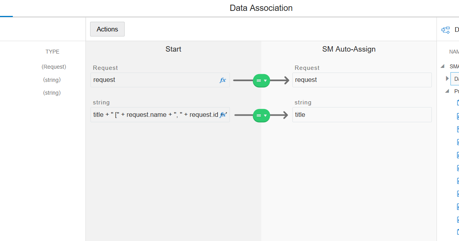Click the green mapping connector on the string row
459x241 pixels.
pyautogui.click(x=259, y=115)
